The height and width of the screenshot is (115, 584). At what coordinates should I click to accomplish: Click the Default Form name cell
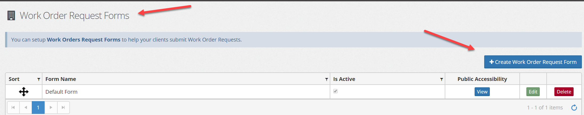tap(186, 92)
